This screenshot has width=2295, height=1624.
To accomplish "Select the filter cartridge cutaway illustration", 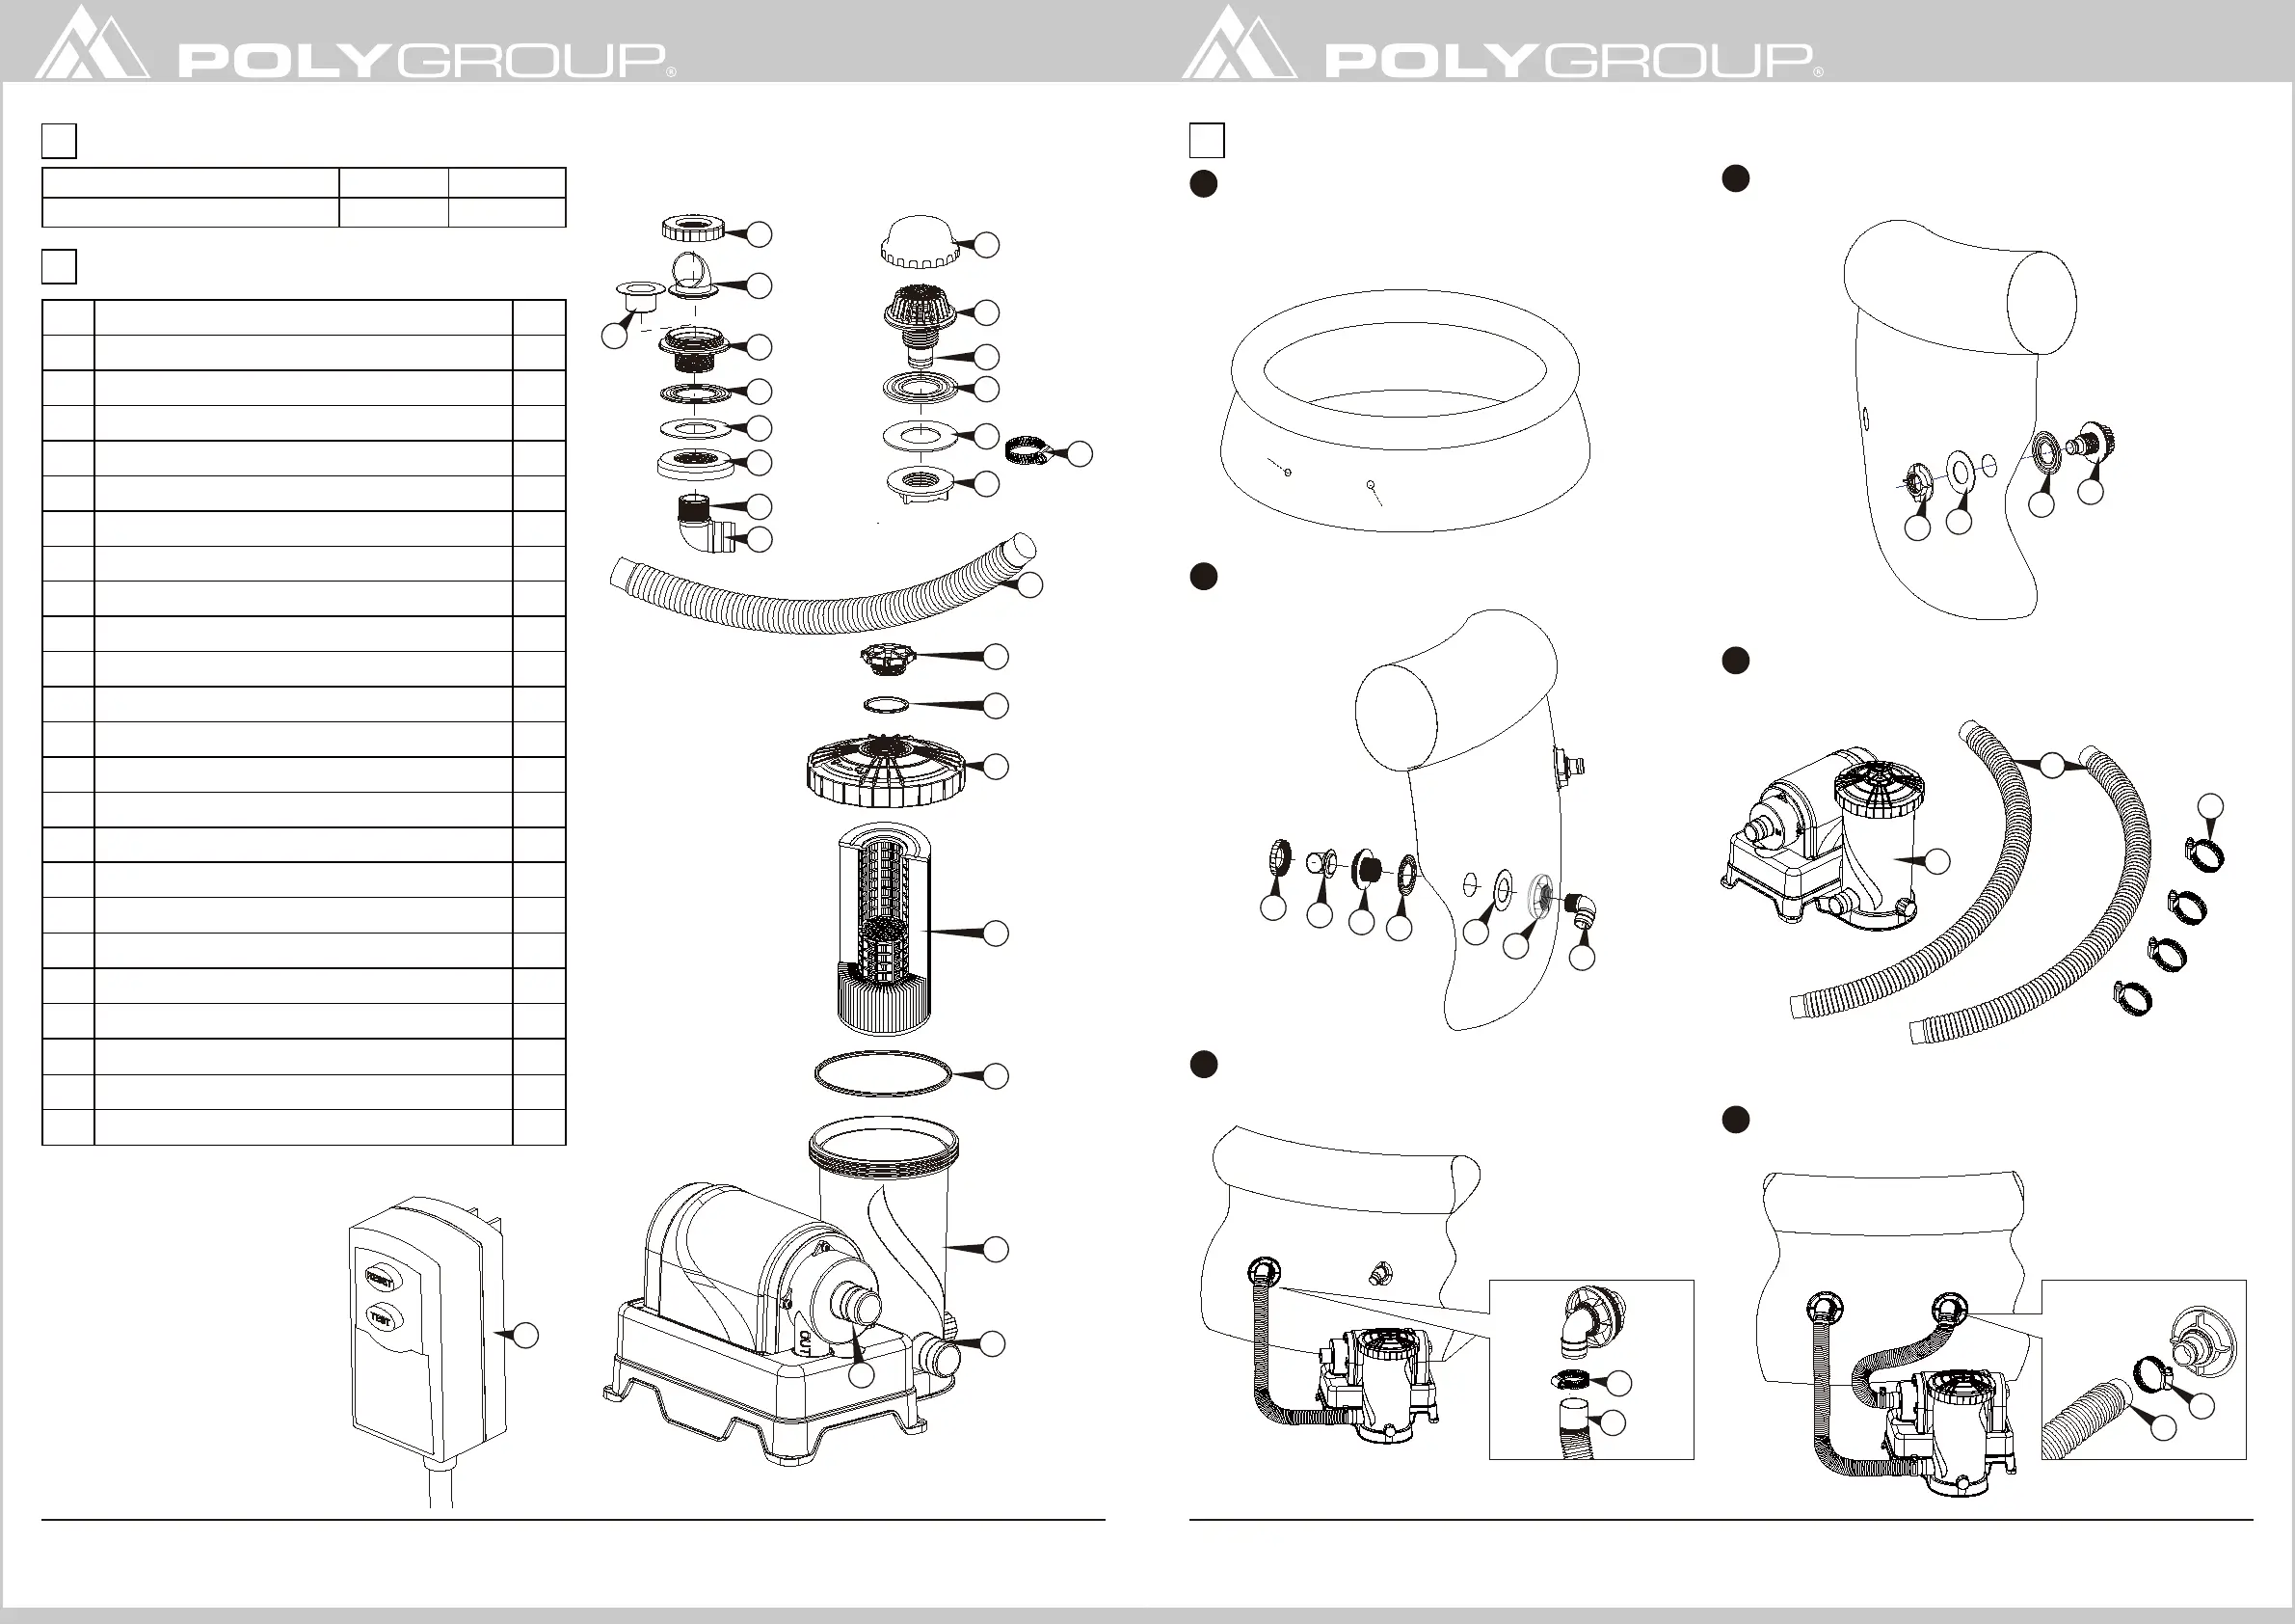I will (x=885, y=928).
